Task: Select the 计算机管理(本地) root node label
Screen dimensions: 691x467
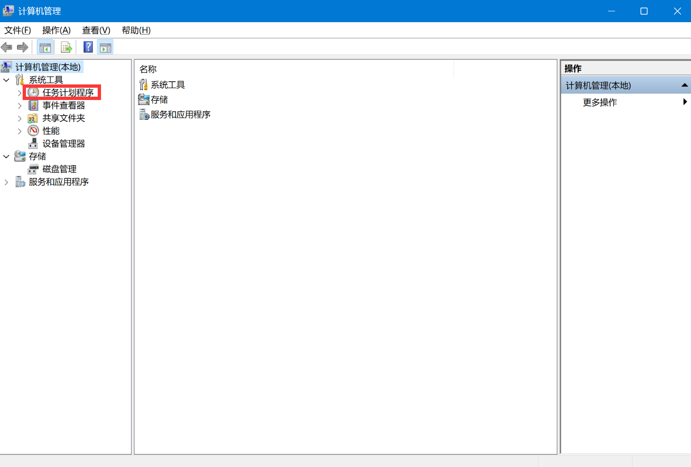Action: 48,67
